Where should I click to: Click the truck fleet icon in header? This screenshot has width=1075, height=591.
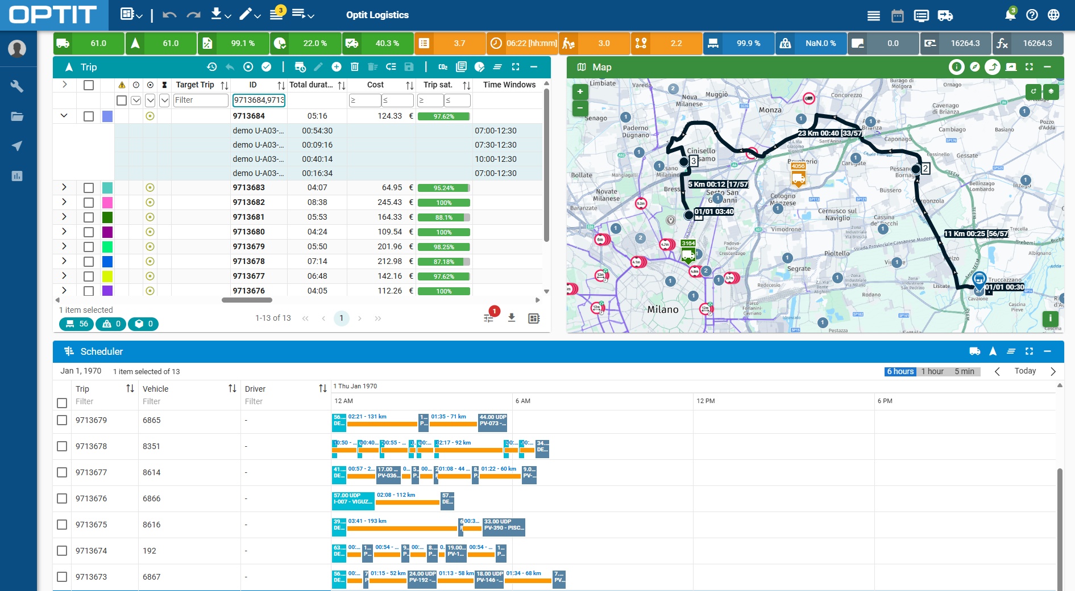945,15
